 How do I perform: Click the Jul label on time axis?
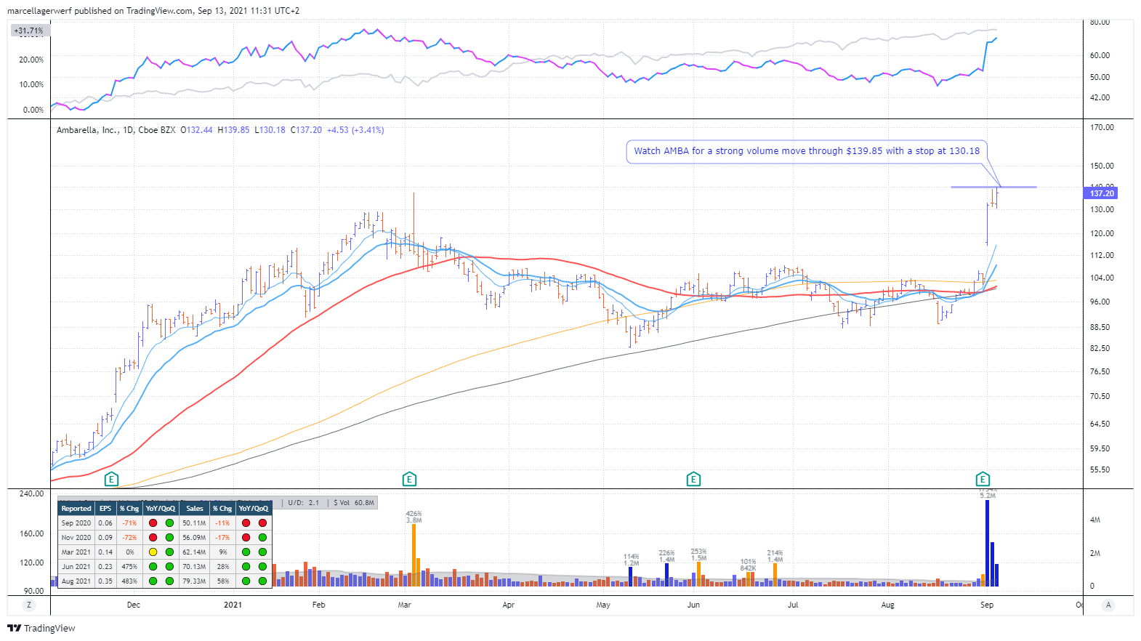(793, 605)
